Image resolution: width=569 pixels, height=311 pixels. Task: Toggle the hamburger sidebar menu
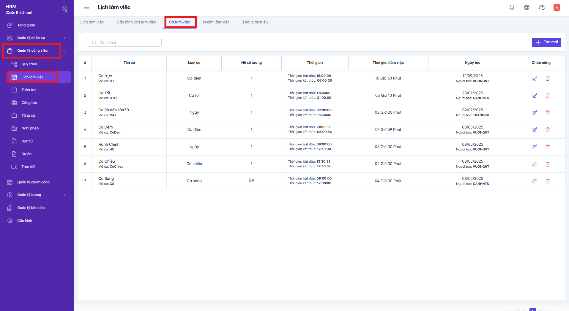(x=87, y=7)
